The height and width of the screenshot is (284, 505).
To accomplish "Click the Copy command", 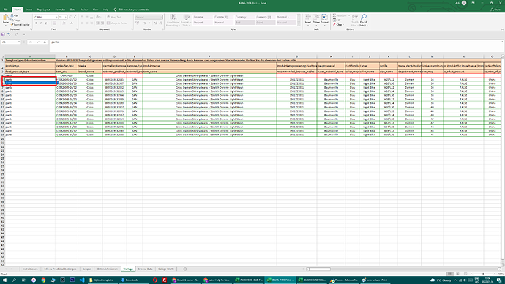I will 15,20.
